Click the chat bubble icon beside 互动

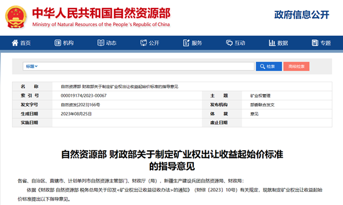coord(229,43)
